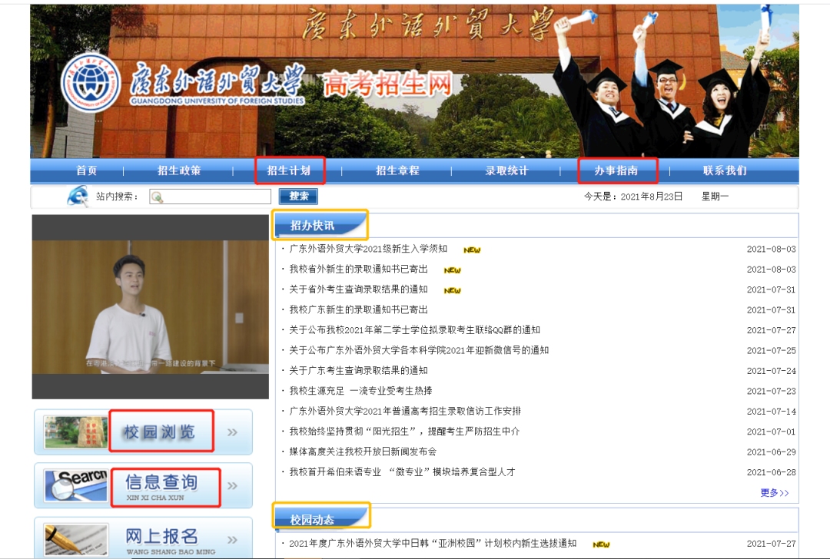The width and height of the screenshot is (830, 559).
Task: Open the campus photo thumbnail for 校园浏览
Action: tap(76, 432)
